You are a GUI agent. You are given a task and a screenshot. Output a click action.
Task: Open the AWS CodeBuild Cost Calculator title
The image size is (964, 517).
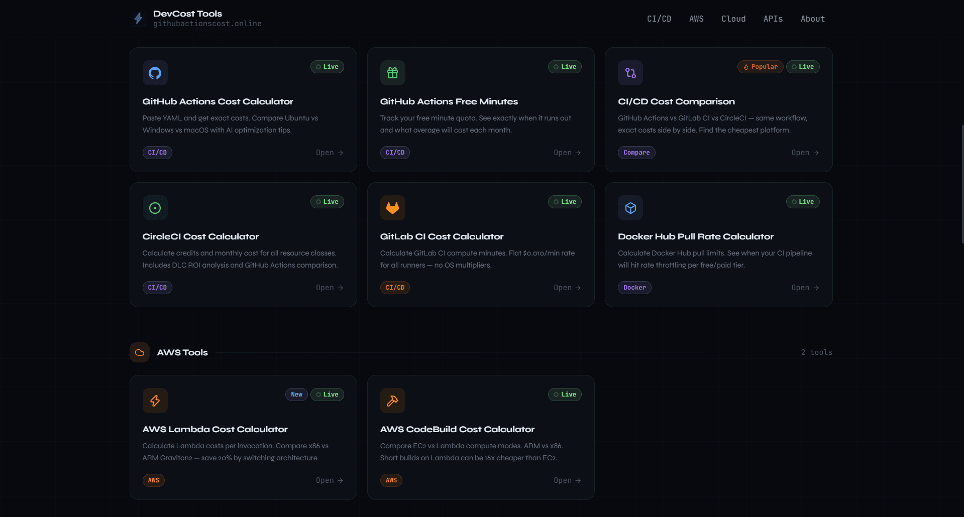click(x=457, y=429)
